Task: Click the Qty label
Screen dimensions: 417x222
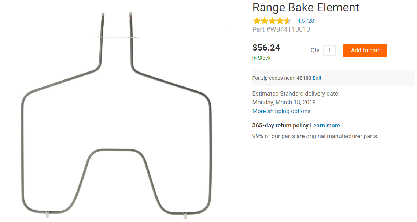Action: [x=315, y=51]
